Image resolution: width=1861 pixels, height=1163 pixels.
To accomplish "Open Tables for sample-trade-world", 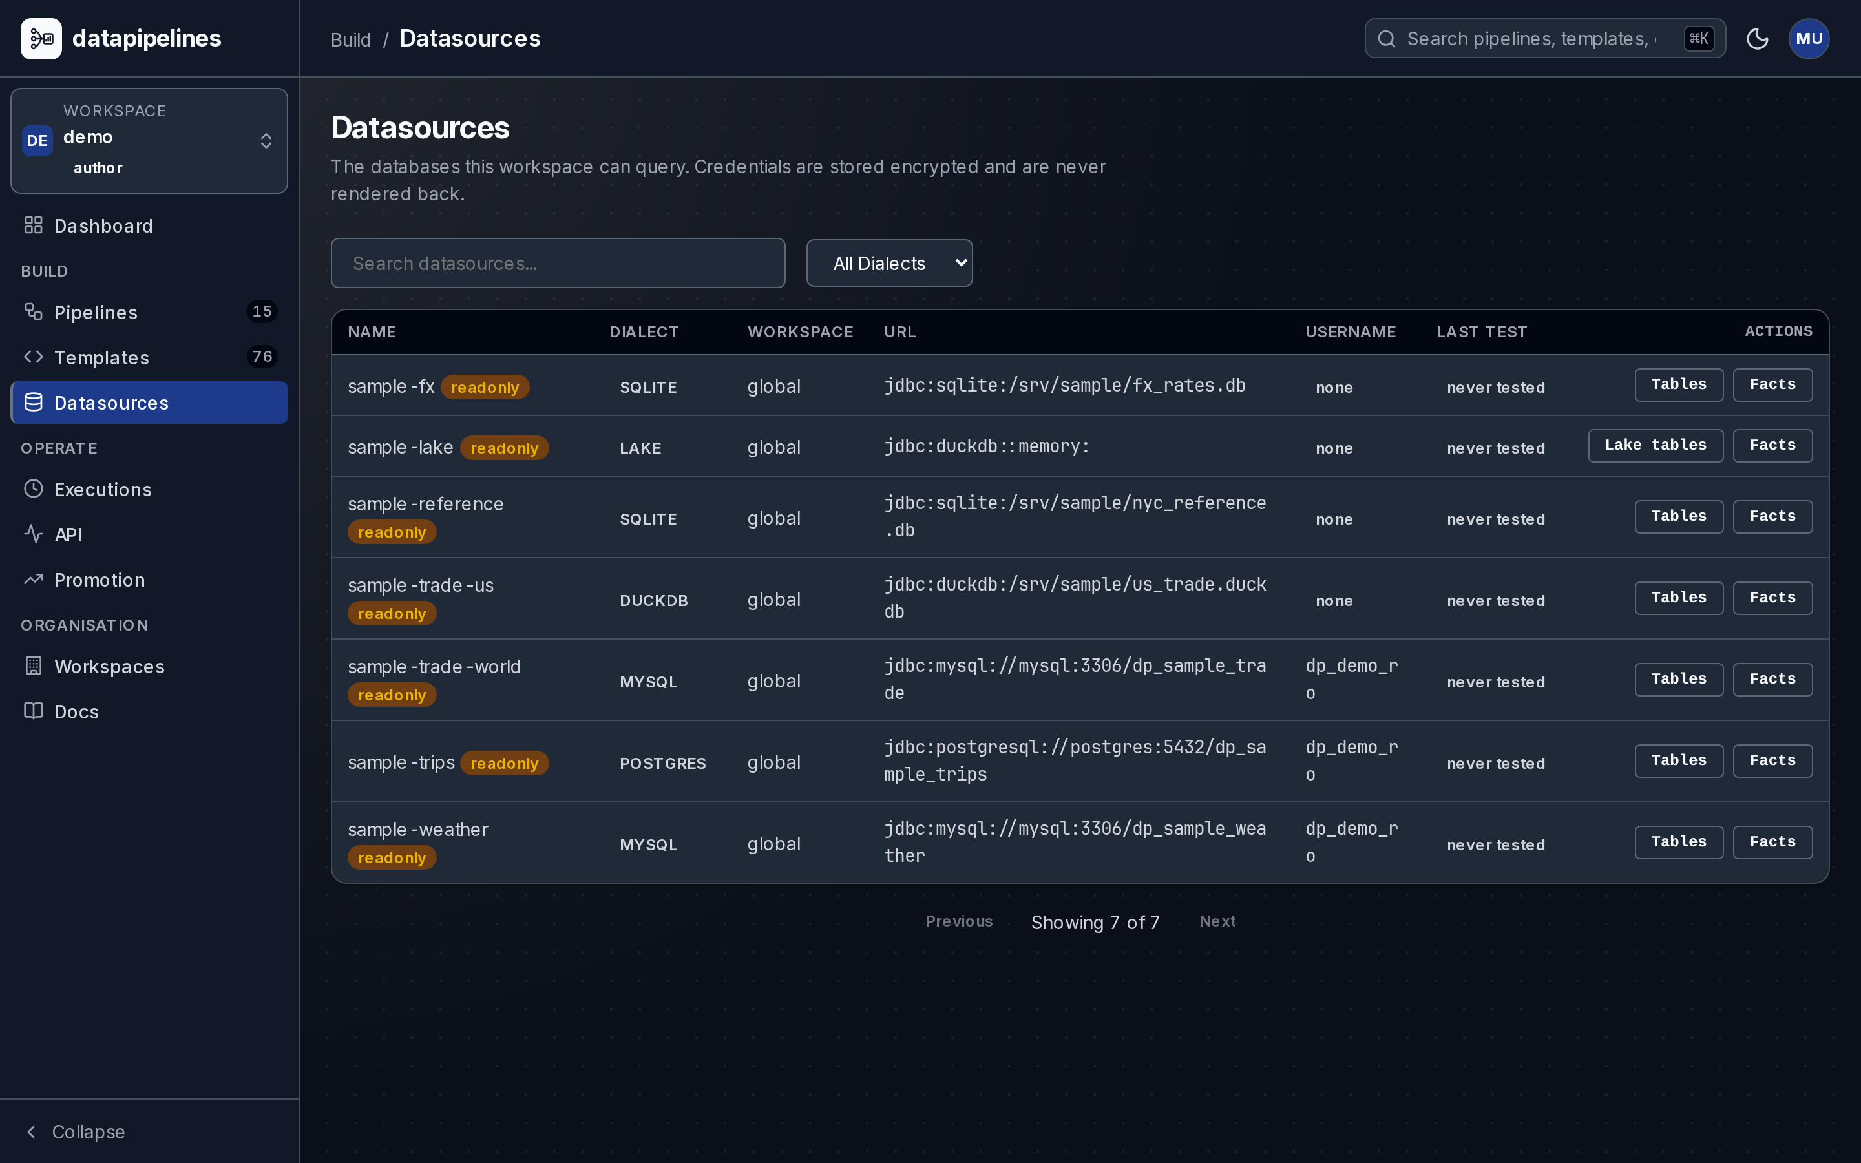I will click(1679, 680).
